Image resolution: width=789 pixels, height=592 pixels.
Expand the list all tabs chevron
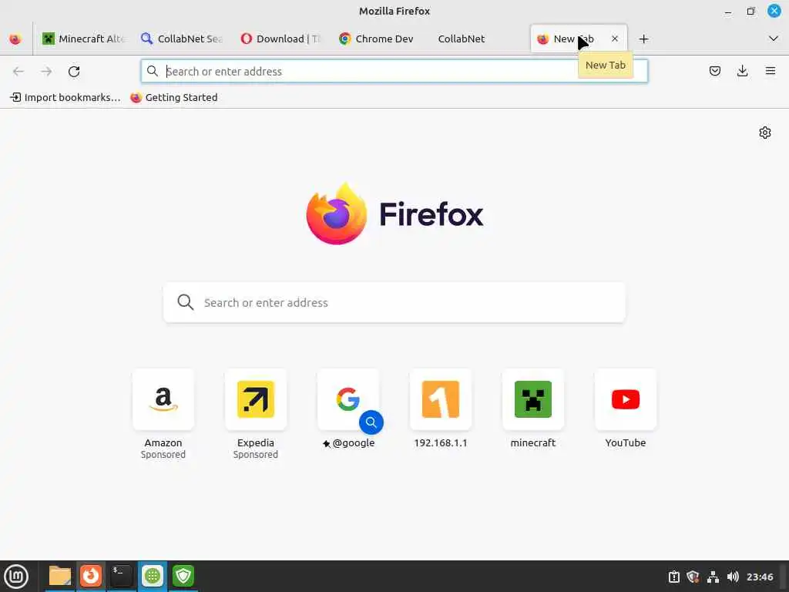(774, 39)
